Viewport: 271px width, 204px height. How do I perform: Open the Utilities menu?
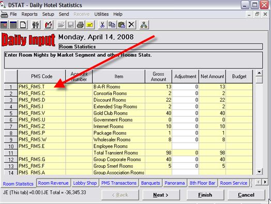[101, 14]
